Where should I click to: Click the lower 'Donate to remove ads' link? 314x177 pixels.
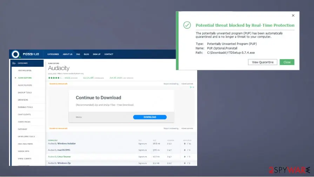click(x=59, y=129)
